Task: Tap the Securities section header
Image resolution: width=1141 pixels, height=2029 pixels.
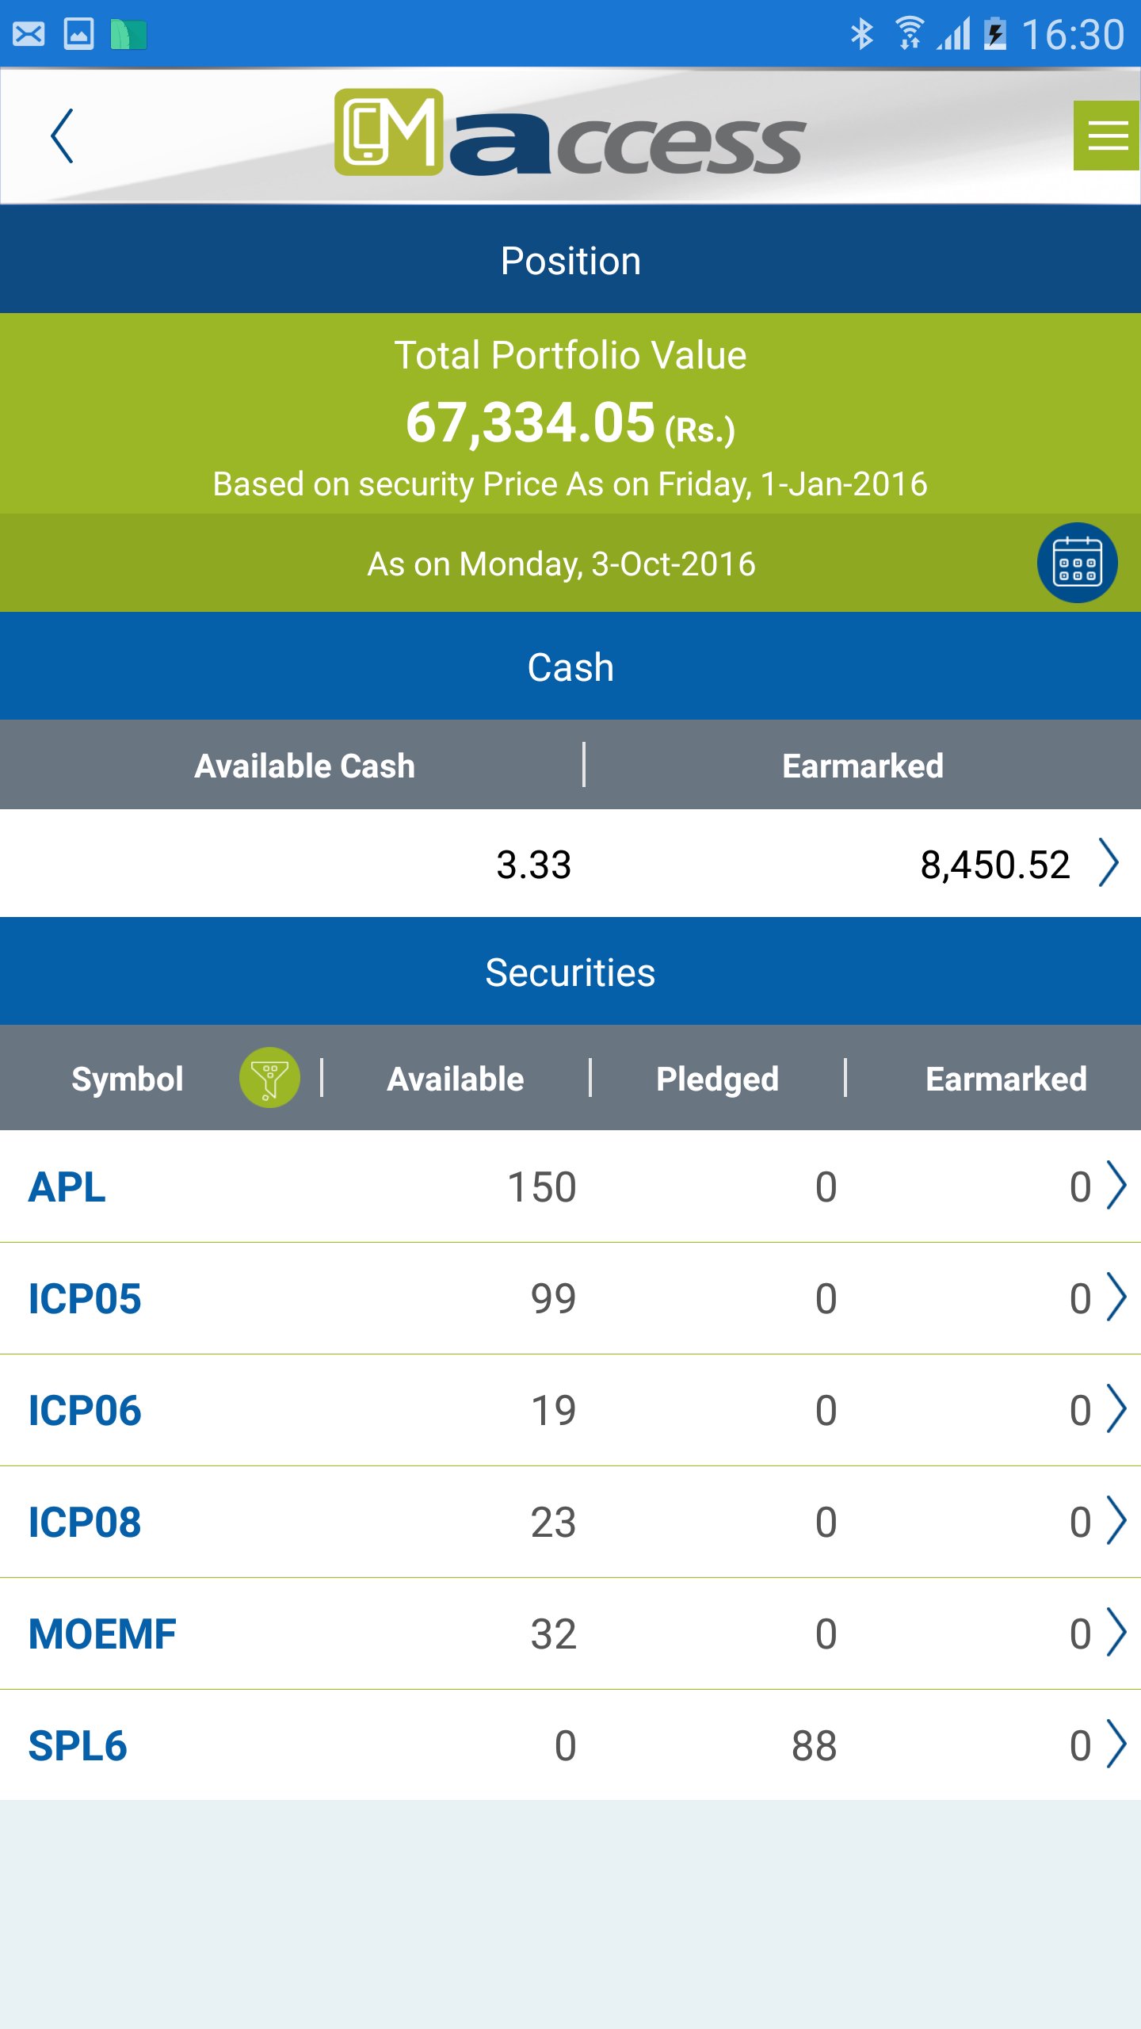Action: pyautogui.click(x=570, y=972)
